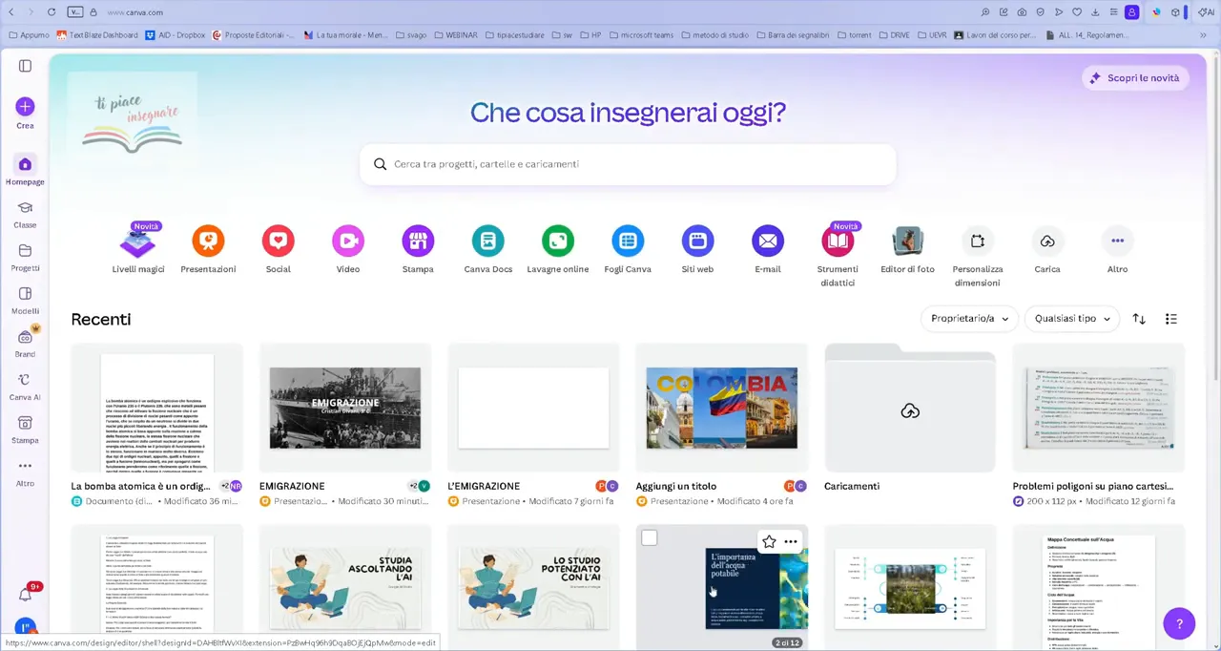Click the Recenti section heading
Screen dimensions: 1221x651
pos(101,319)
